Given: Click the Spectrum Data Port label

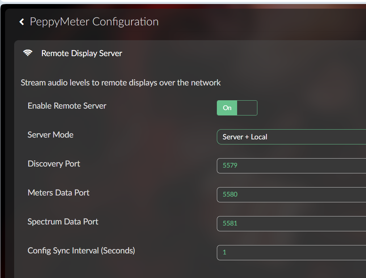Looking at the screenshot, I should [x=63, y=222].
